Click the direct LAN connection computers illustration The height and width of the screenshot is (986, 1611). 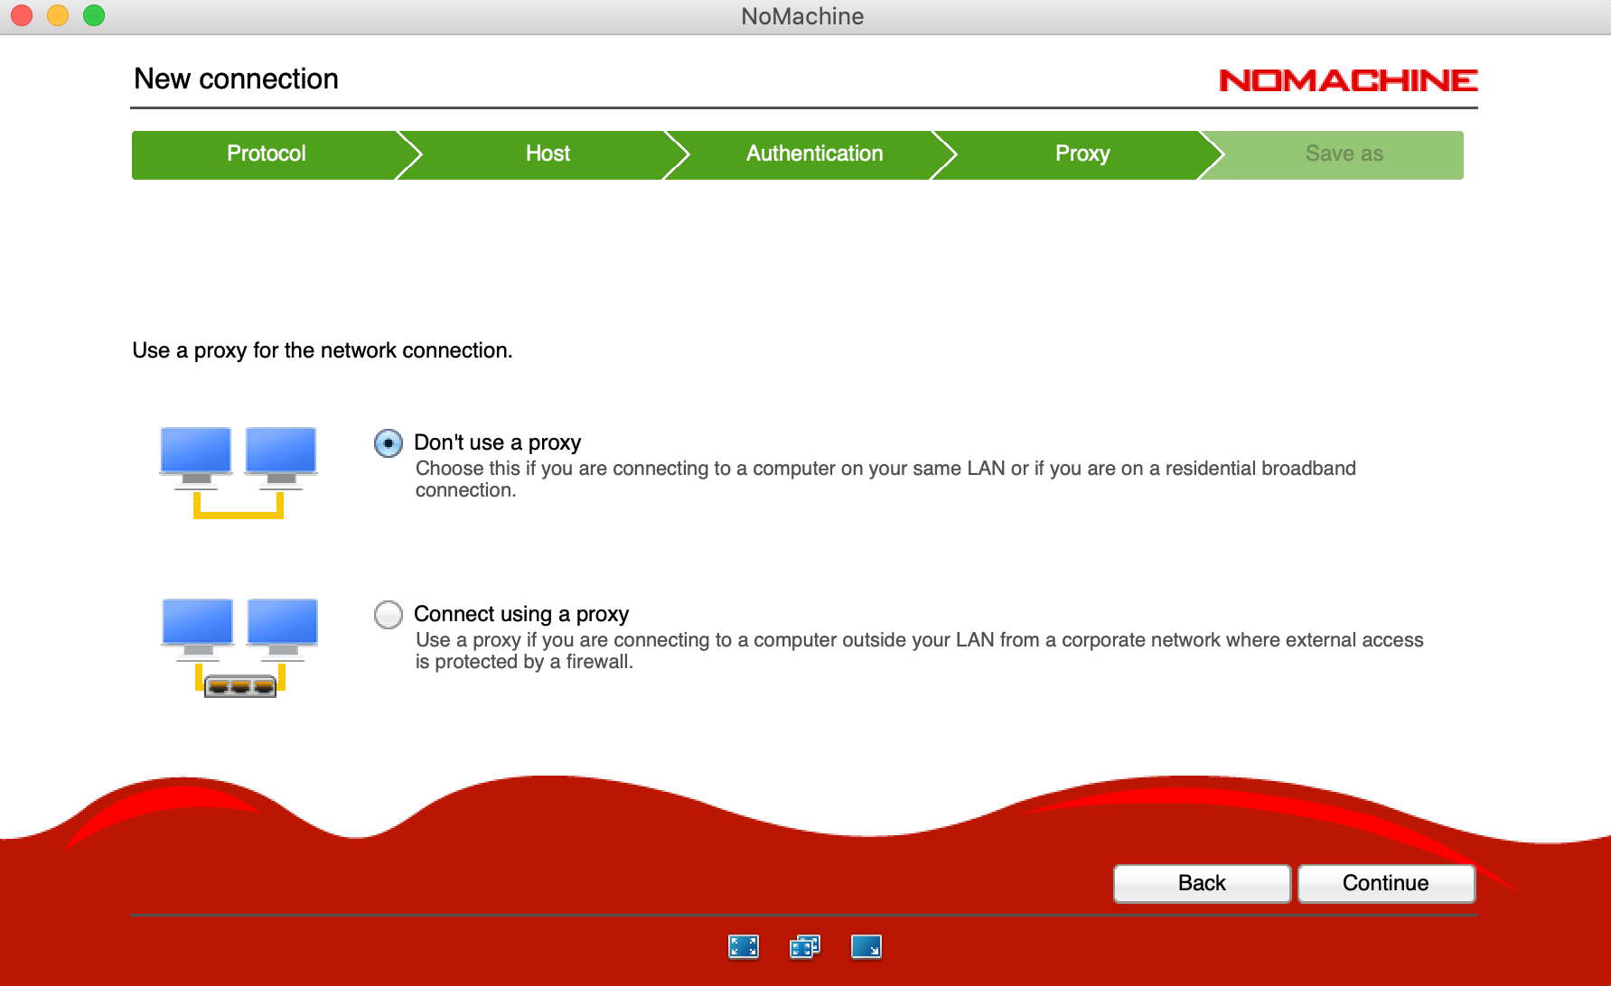239,471
